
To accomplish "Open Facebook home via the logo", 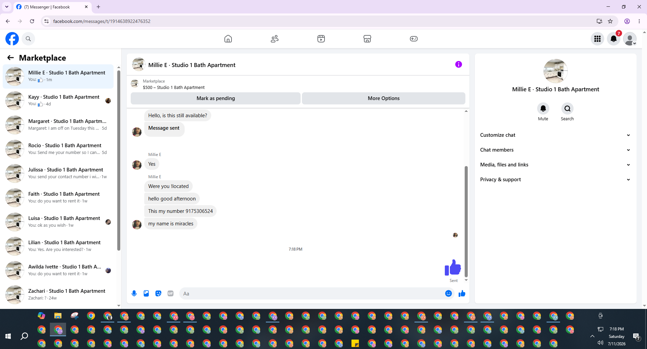I will click(x=12, y=39).
